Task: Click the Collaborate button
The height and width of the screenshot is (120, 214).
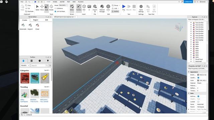Action: [188, 2]
